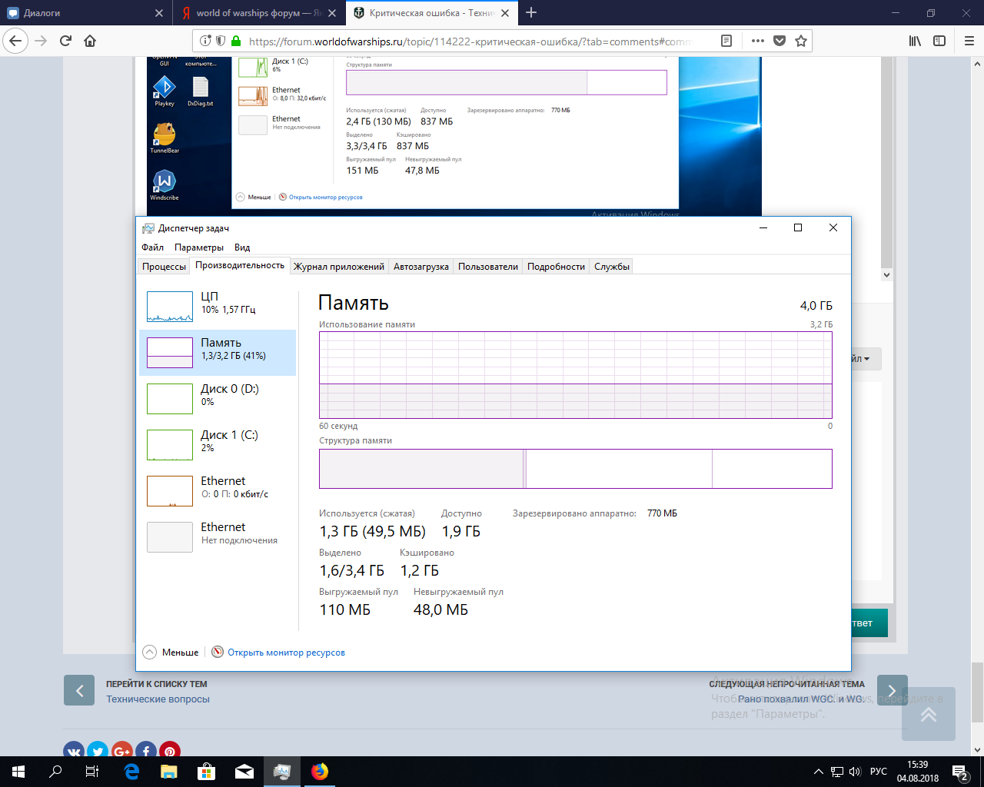Save page to Pocket icon
984x787 pixels.
pos(780,41)
